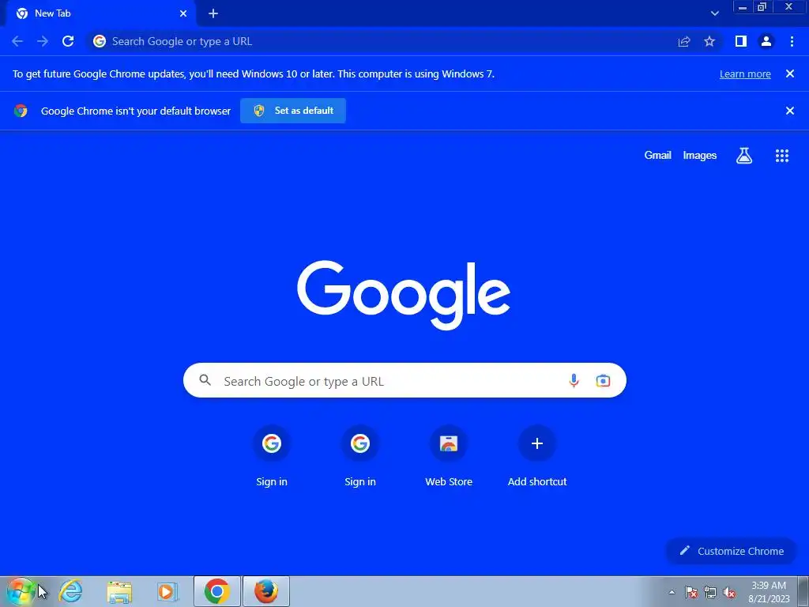The height and width of the screenshot is (607, 809).
Task: Search by image with camera icon
Action: coord(603,381)
